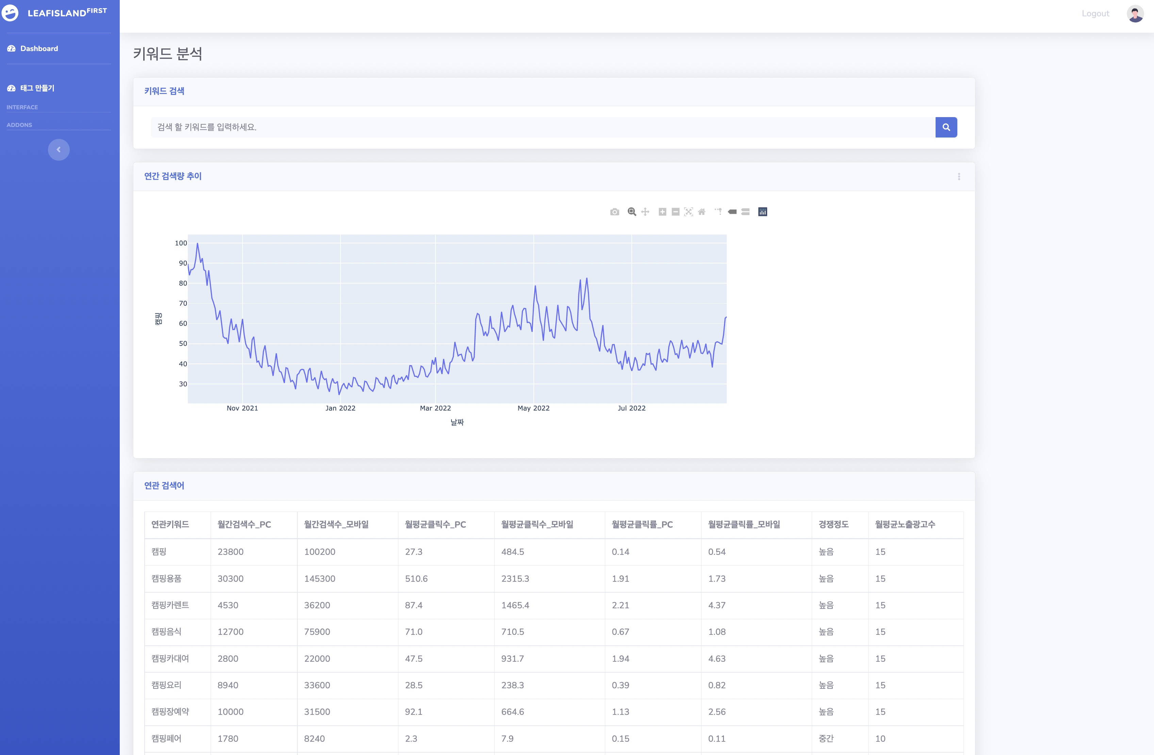Open the Plotly logo link

pyautogui.click(x=763, y=212)
